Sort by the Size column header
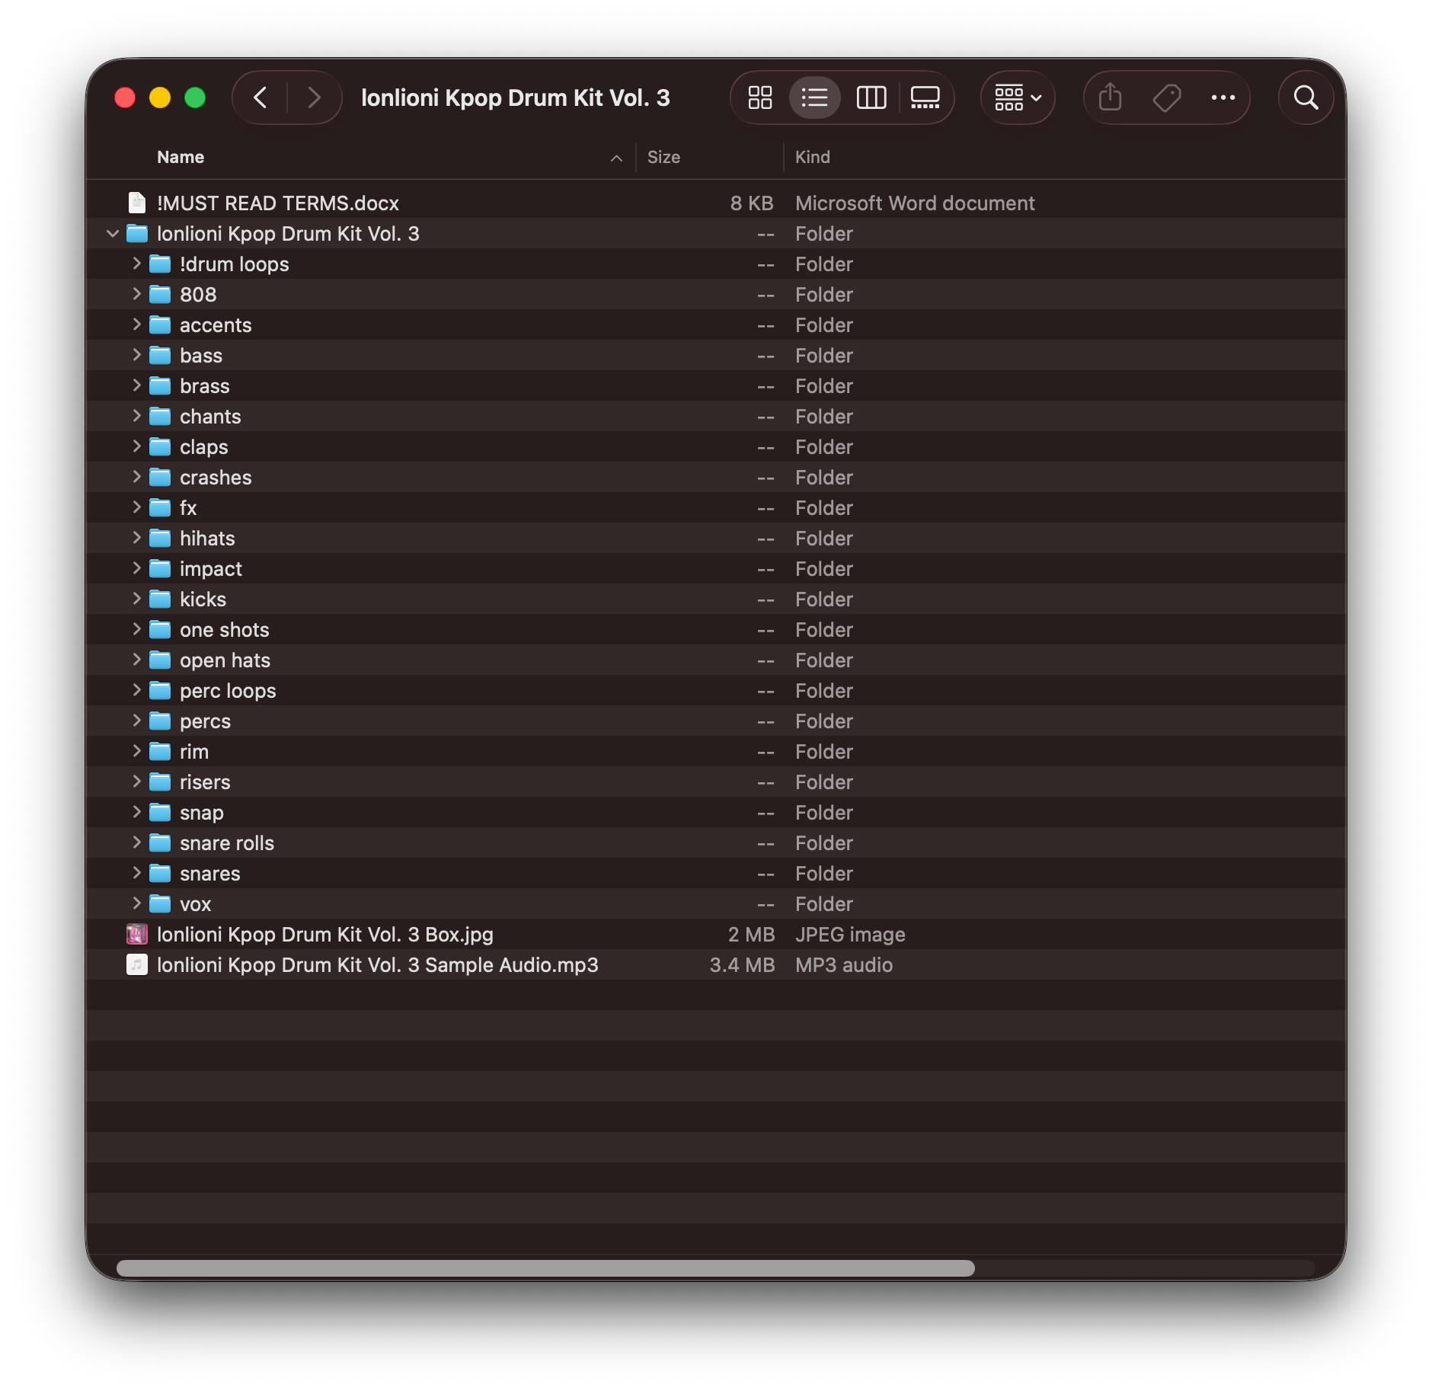This screenshot has width=1432, height=1394. [x=663, y=157]
